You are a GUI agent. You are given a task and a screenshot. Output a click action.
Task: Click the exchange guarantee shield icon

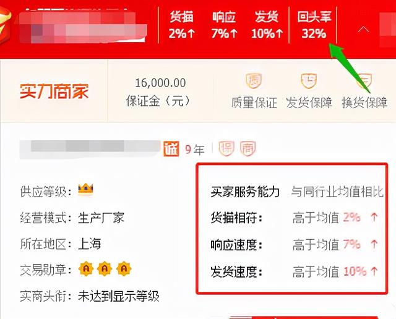pos(364,81)
